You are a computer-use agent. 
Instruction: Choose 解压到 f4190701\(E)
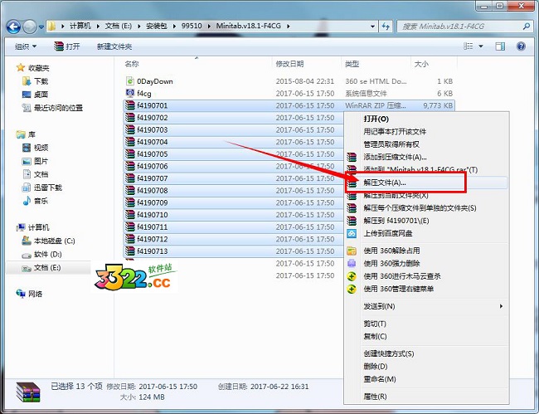coord(426,221)
